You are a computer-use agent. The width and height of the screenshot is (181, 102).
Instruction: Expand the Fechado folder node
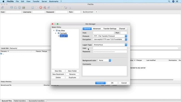tap(56, 33)
